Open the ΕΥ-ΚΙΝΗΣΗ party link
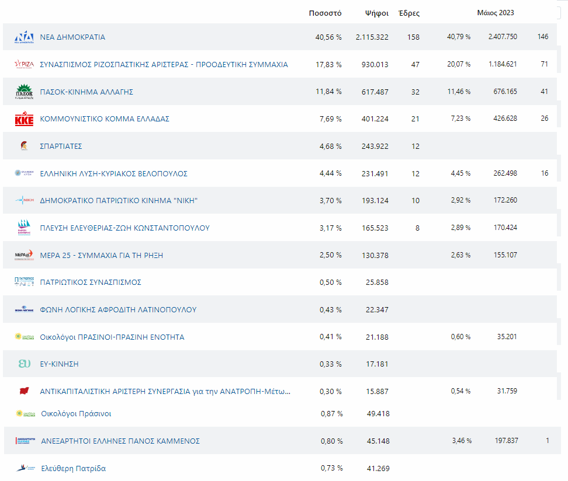 click(x=59, y=364)
